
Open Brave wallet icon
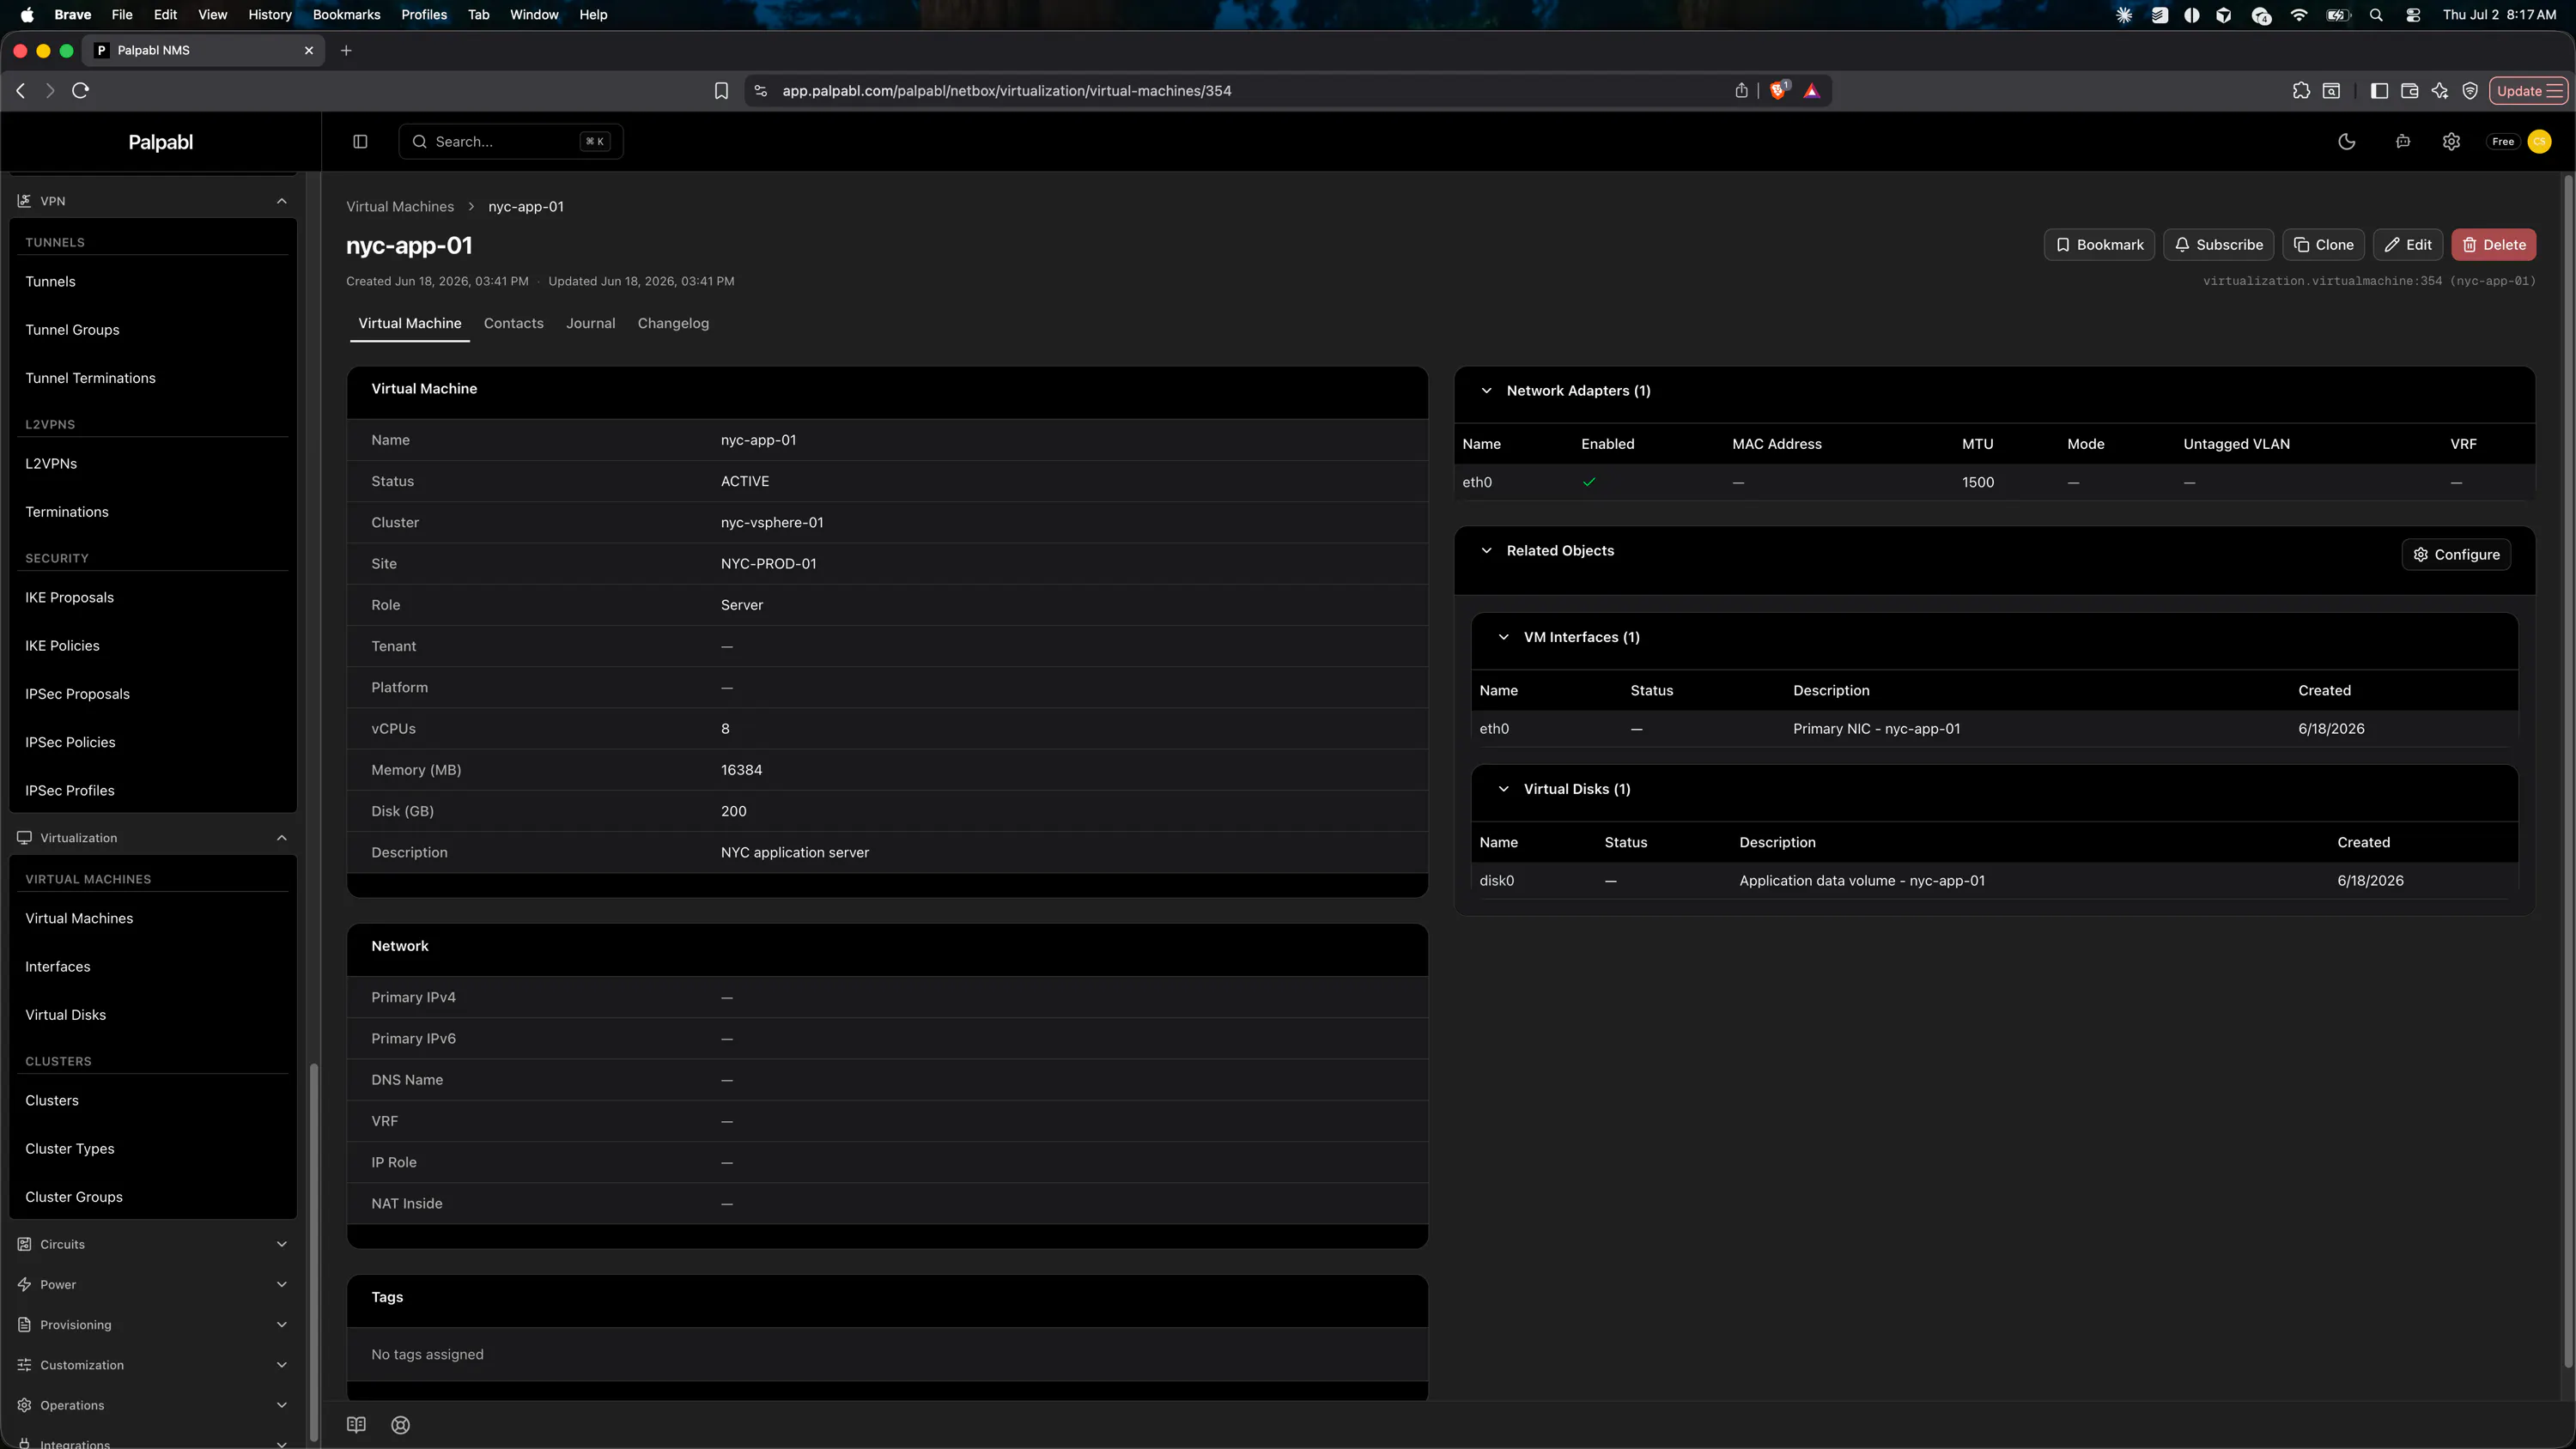tap(2409, 91)
